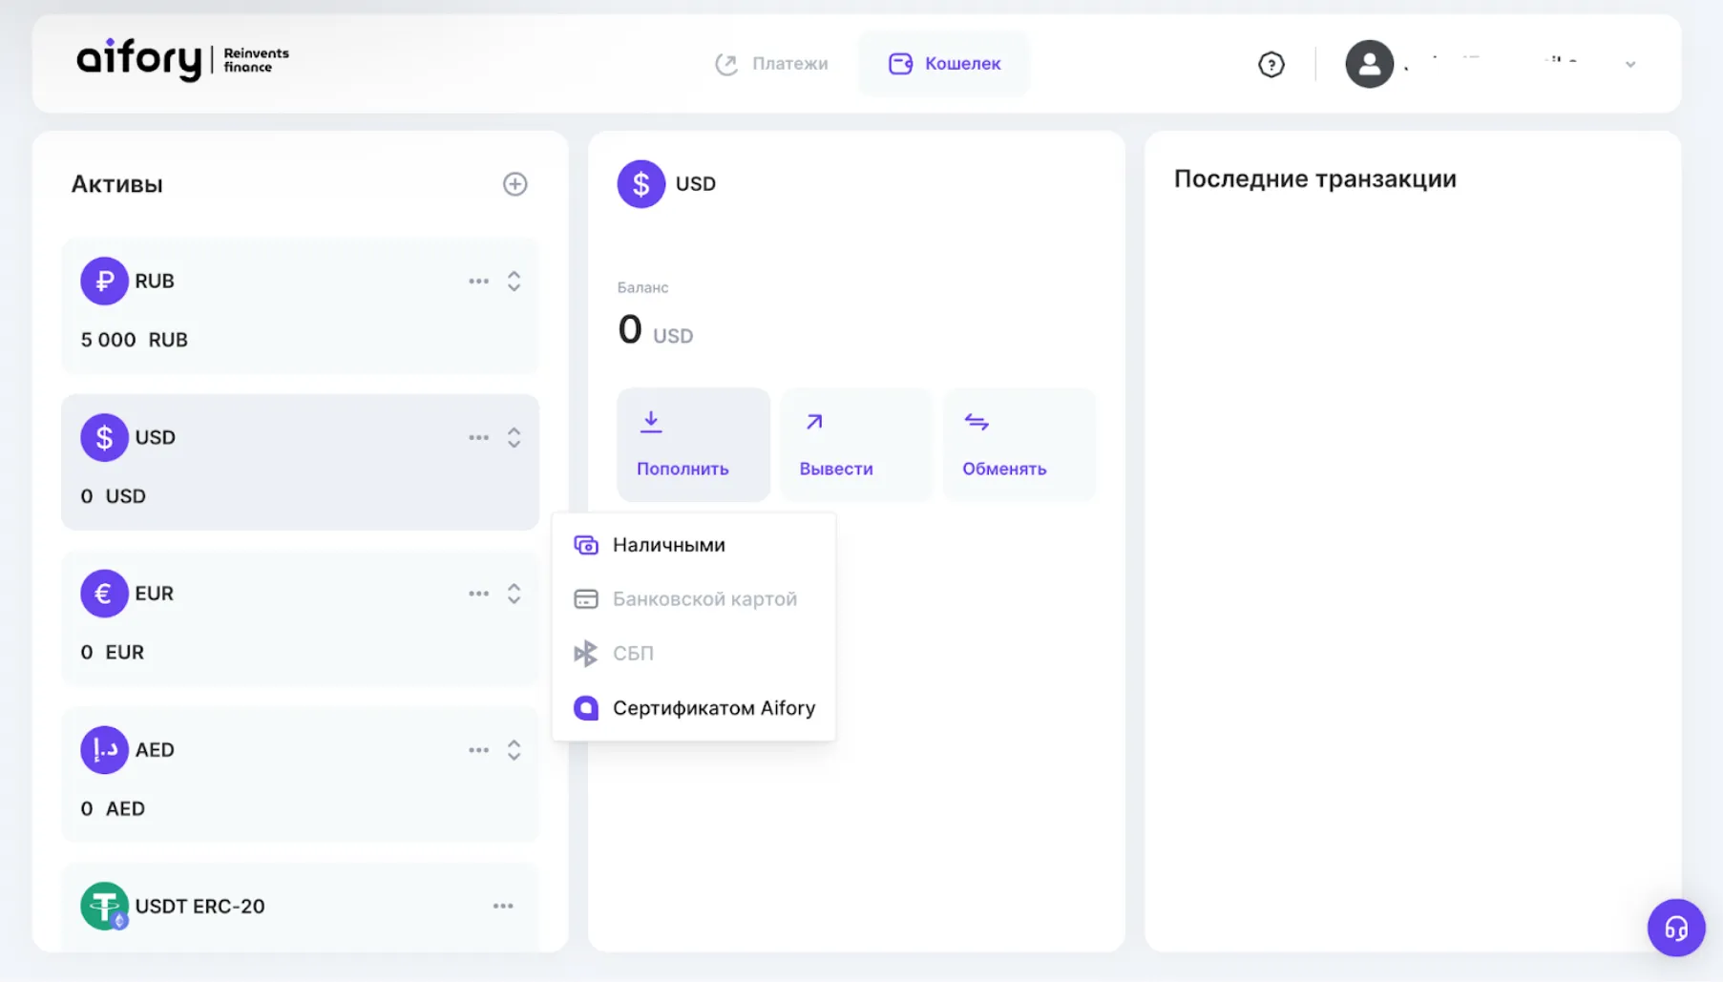Expand the account dropdown chevron
The image size is (1723, 982).
coord(1630,65)
